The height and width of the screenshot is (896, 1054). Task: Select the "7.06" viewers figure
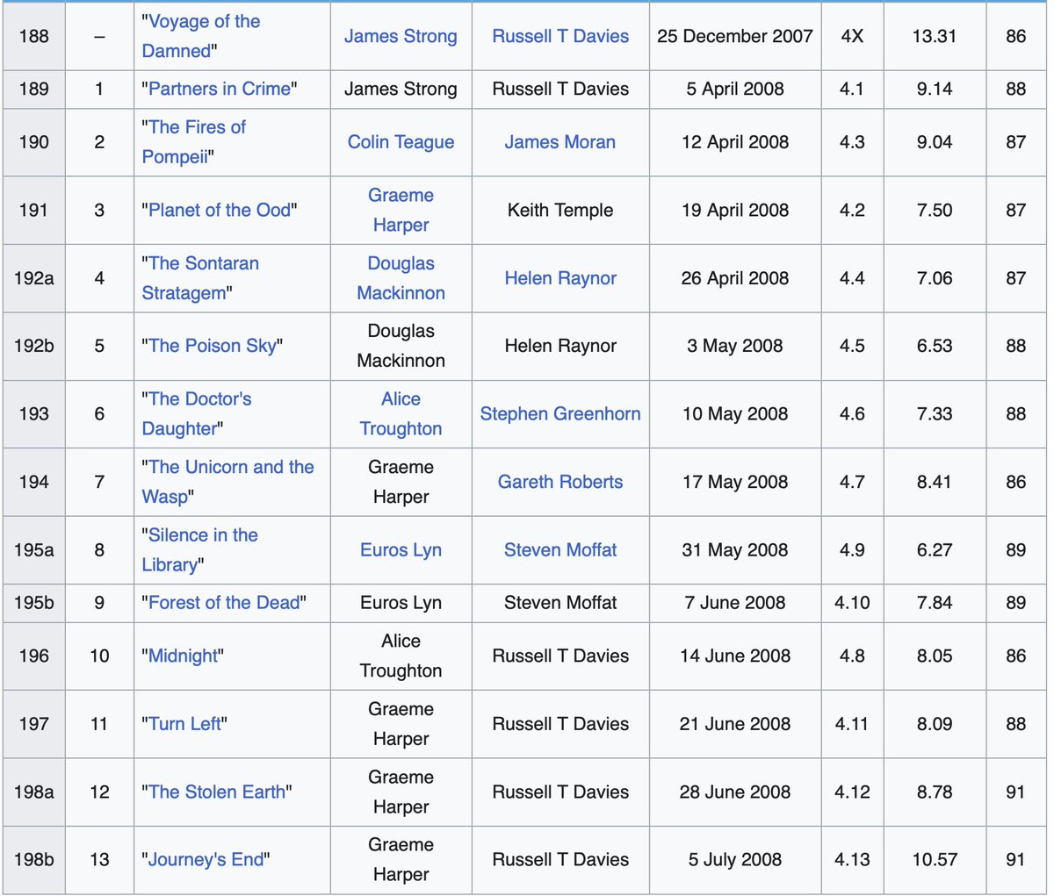click(x=935, y=278)
